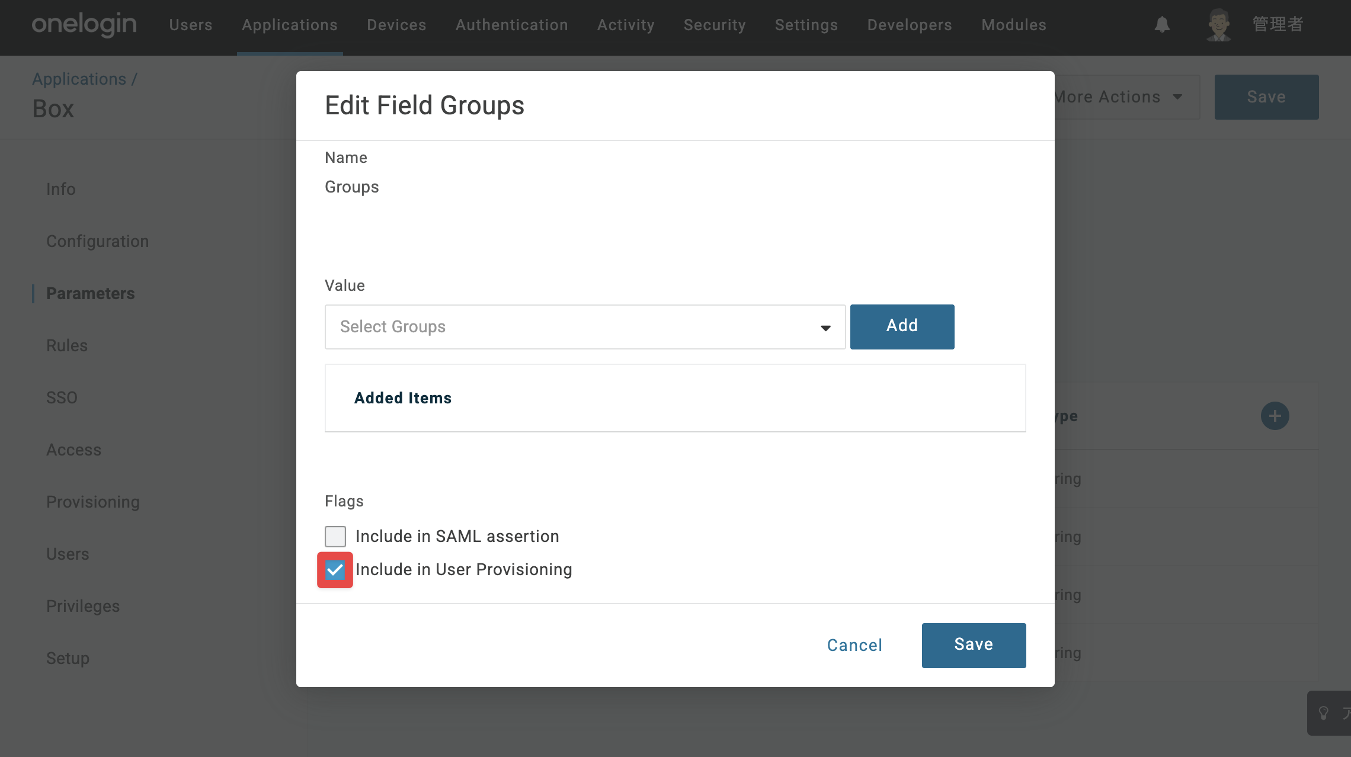Go to the Configuration sidebar tab
Screen dimensions: 1351x757
(x=98, y=242)
